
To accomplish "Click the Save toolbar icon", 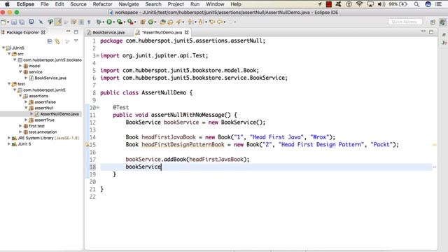I will point(14,22).
